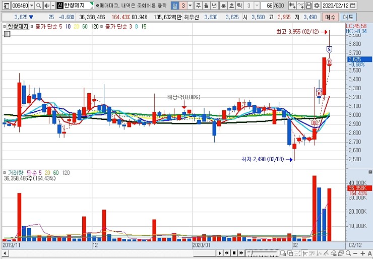373x259 pixels.
Task: Toggle the square before 한창제지 chart label
Action: 5,27
